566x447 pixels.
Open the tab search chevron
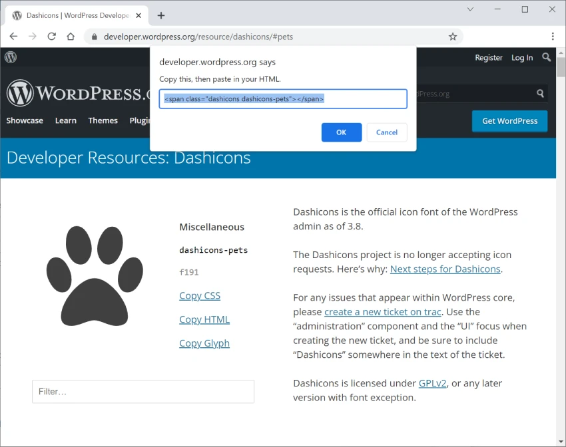point(470,9)
